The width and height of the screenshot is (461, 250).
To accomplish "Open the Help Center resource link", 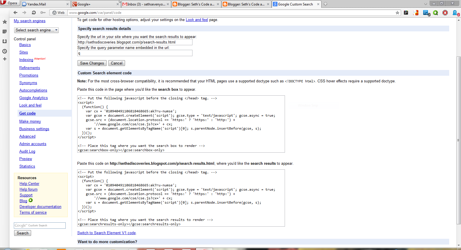I will coord(29,184).
